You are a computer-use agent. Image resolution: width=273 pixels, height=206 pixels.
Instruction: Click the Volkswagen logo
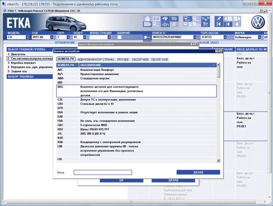(258, 22)
